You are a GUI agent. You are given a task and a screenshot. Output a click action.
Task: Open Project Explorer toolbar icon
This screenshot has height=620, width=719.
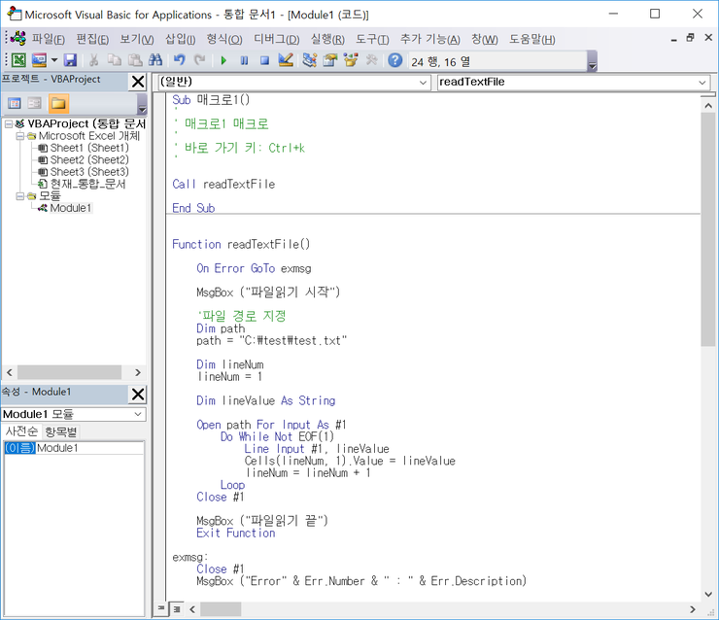coord(310,60)
